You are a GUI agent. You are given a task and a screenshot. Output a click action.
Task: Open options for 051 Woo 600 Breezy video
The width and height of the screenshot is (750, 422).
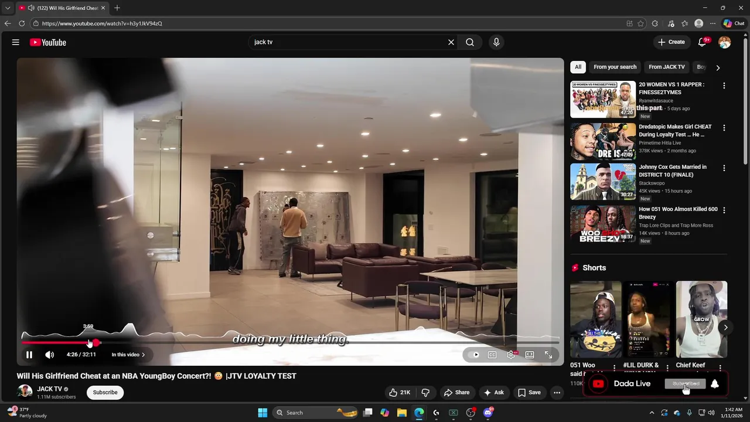pyautogui.click(x=724, y=210)
